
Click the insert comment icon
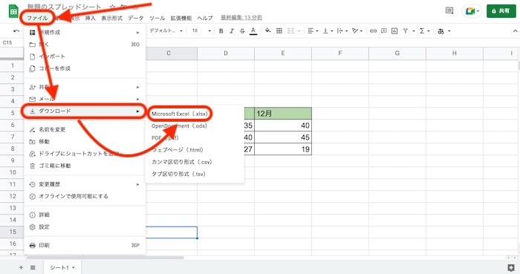[384, 30]
